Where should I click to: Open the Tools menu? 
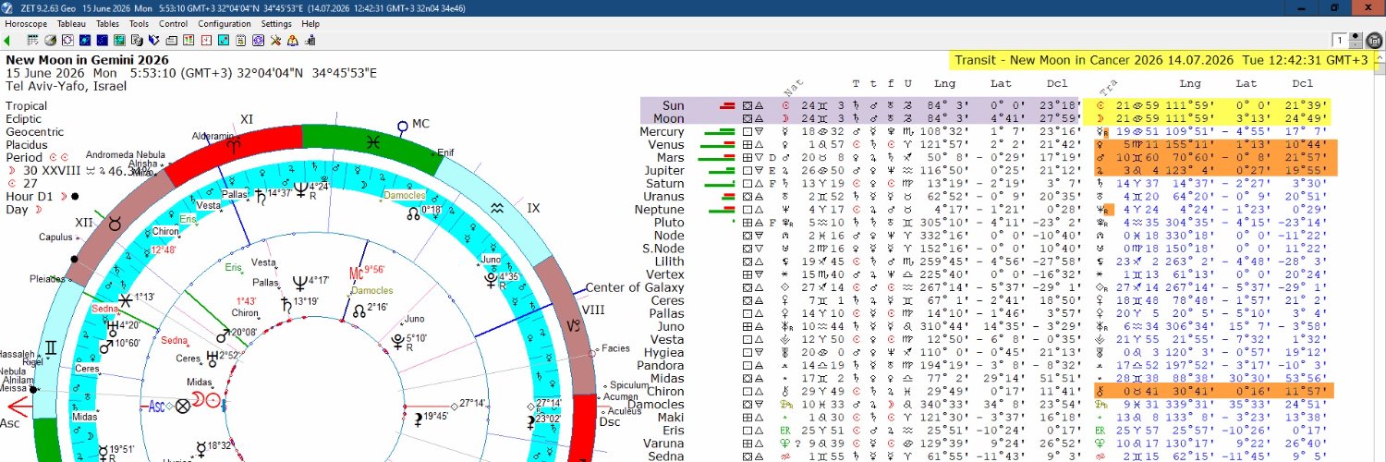[139, 24]
